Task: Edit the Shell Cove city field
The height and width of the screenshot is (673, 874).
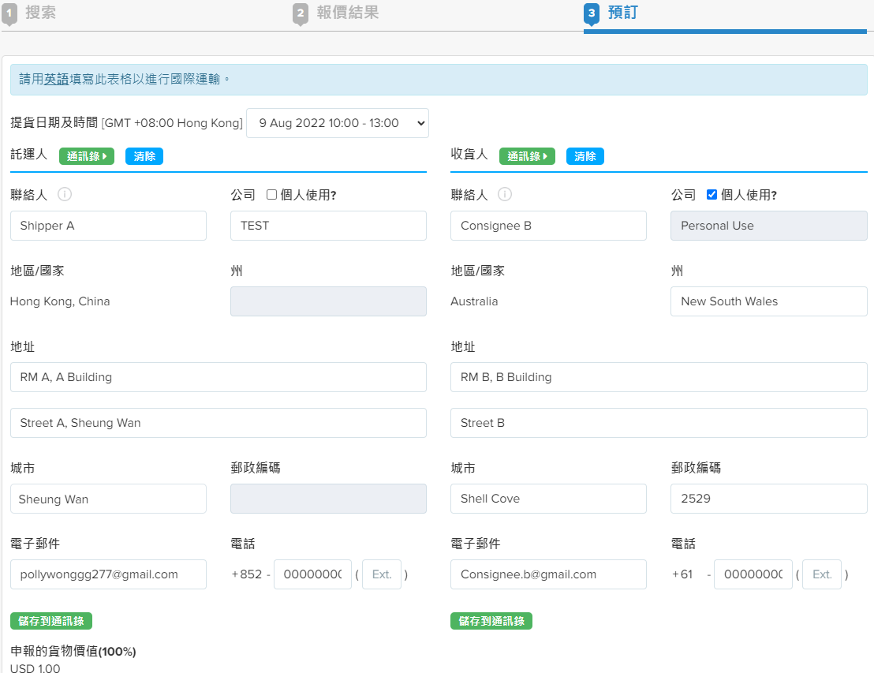Action: (x=548, y=499)
